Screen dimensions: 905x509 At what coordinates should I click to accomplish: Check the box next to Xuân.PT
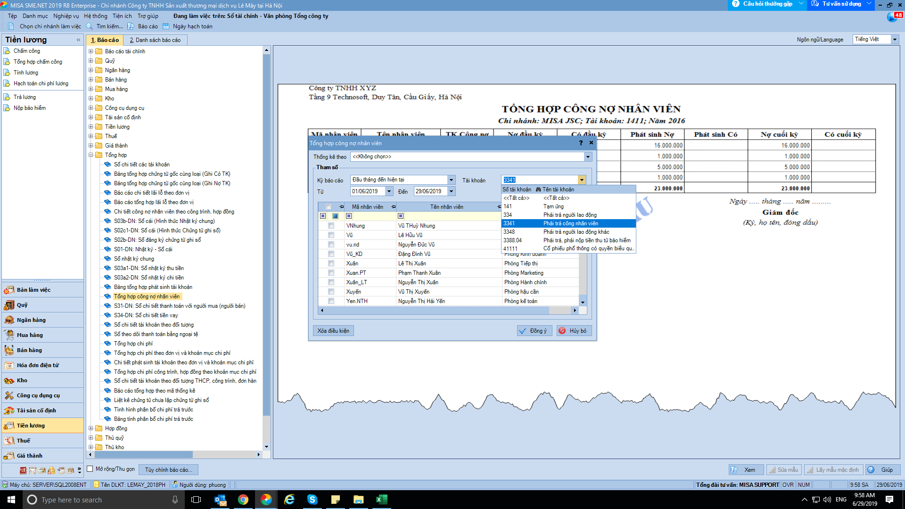click(x=331, y=273)
